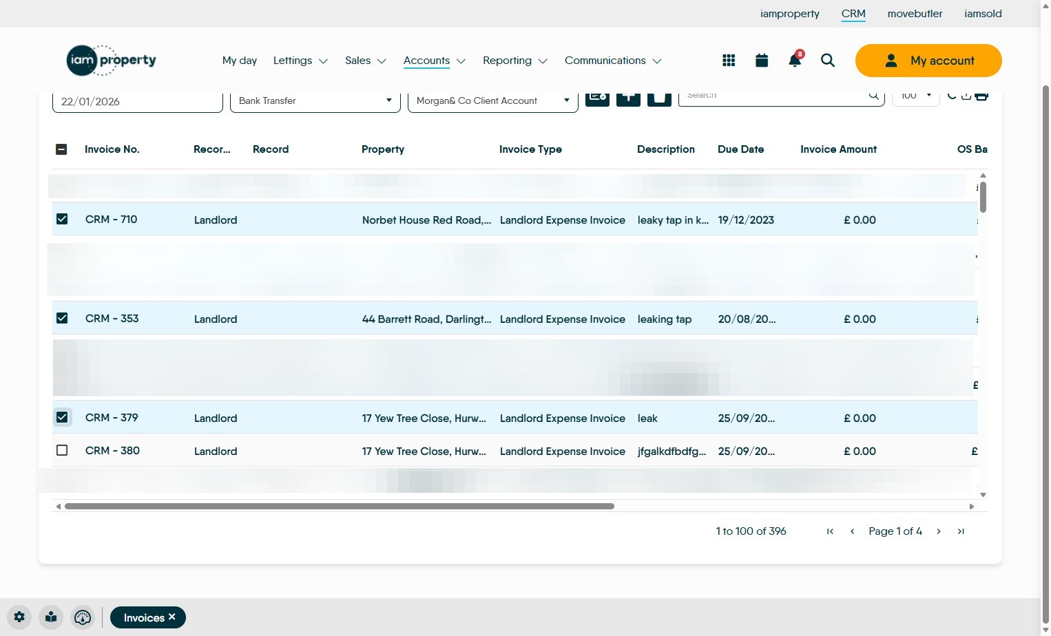Image resolution: width=1051 pixels, height=636 pixels.
Task: Open the header search magnifier
Action: 828,61
